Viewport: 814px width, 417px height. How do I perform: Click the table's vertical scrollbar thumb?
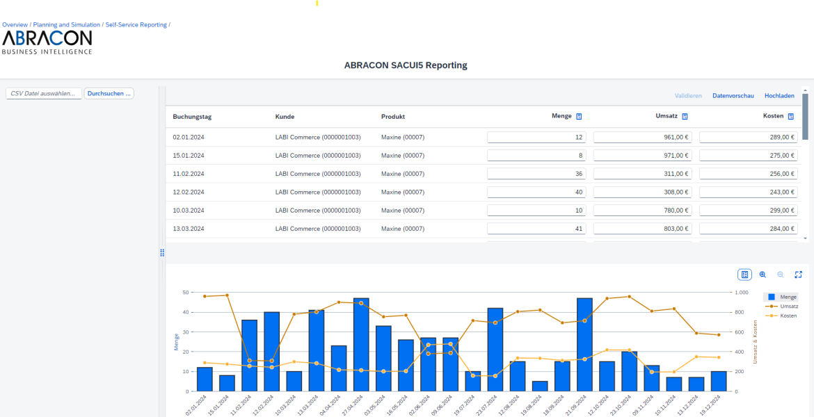(x=805, y=117)
